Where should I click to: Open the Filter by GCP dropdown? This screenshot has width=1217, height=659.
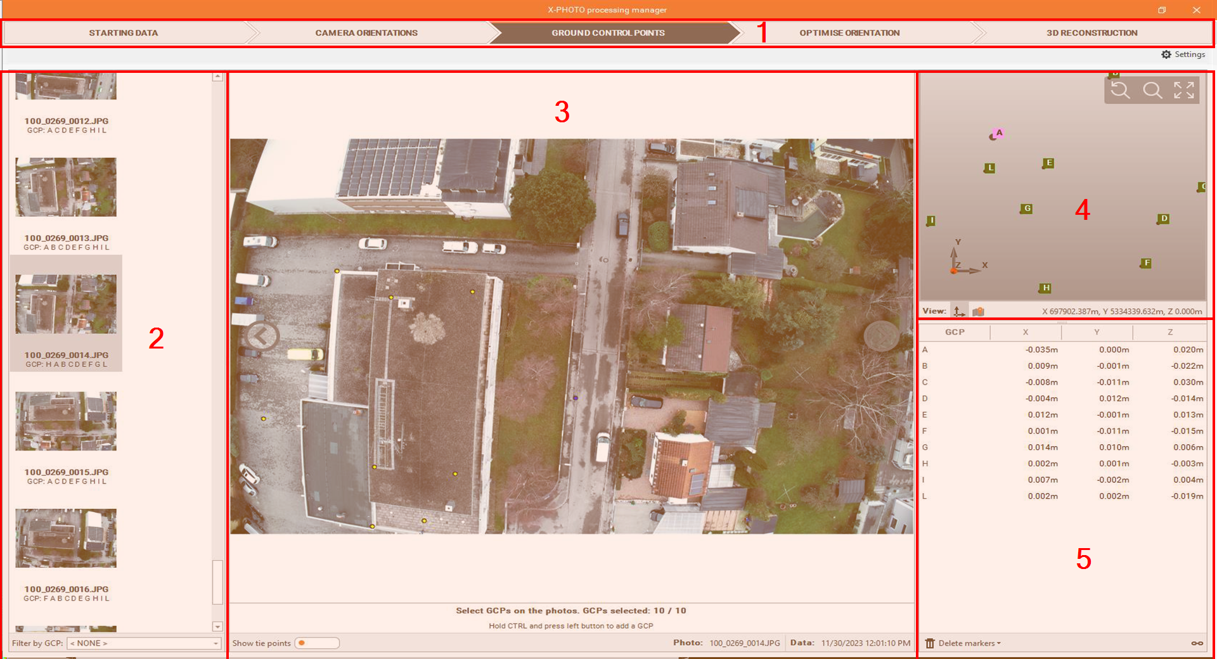145,643
